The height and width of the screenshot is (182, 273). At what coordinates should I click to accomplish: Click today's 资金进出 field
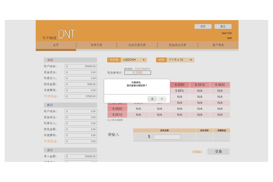tap(81, 72)
